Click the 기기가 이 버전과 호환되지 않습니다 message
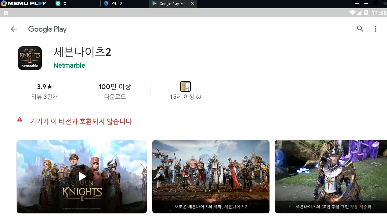The image size is (387, 219). (x=82, y=122)
